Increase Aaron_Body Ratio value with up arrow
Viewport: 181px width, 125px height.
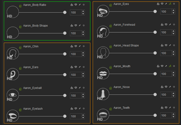pyautogui.click(x=83, y=11)
